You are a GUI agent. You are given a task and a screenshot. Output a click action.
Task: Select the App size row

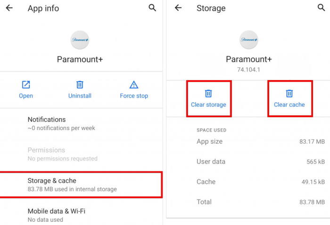(x=261, y=141)
